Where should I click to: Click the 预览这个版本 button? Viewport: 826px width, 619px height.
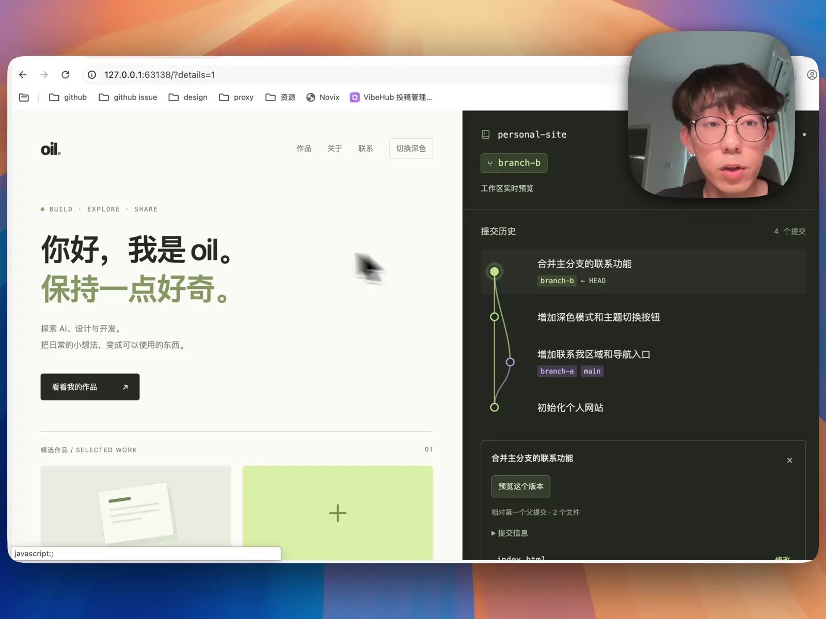click(x=521, y=486)
